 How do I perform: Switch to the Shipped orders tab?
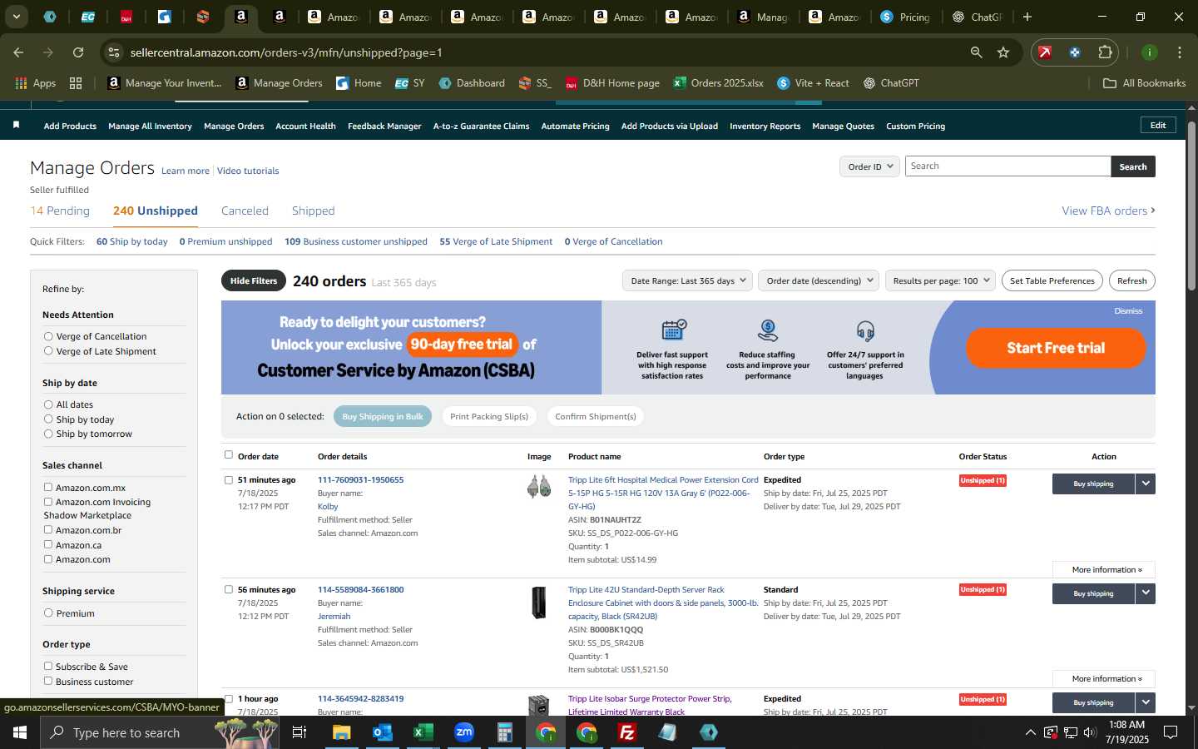click(x=314, y=211)
